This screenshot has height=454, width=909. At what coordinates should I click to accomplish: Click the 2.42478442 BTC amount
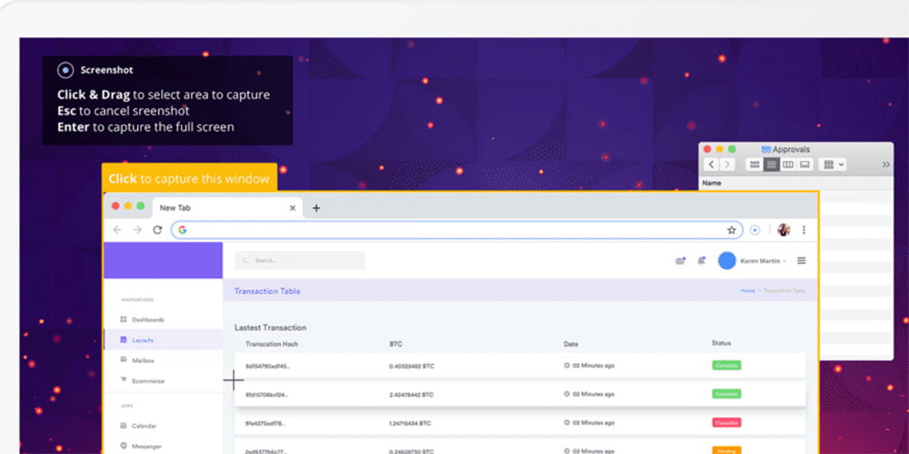[x=411, y=395]
